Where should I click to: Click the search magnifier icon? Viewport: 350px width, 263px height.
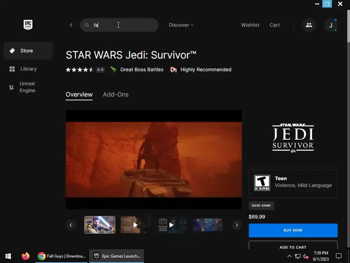pyautogui.click(x=87, y=25)
